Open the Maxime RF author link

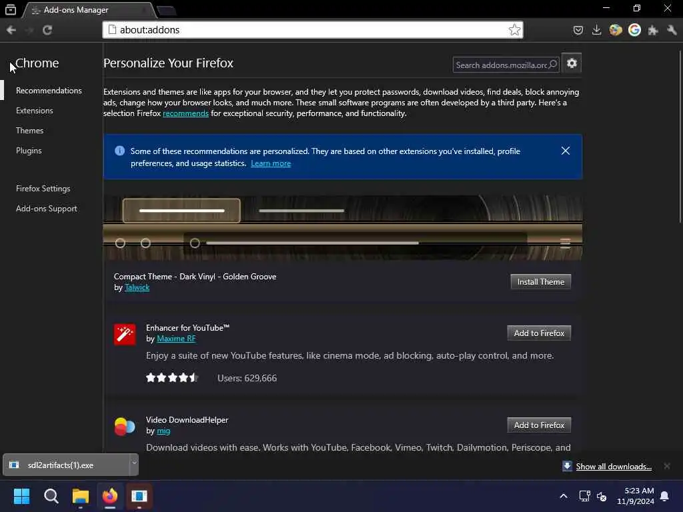click(176, 339)
